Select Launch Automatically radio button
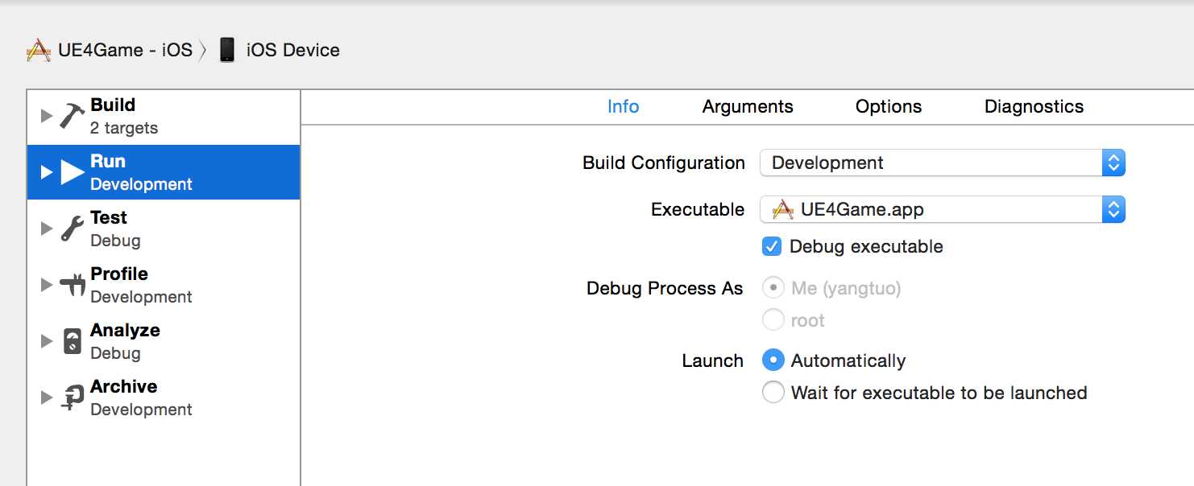1194x486 pixels. (773, 360)
